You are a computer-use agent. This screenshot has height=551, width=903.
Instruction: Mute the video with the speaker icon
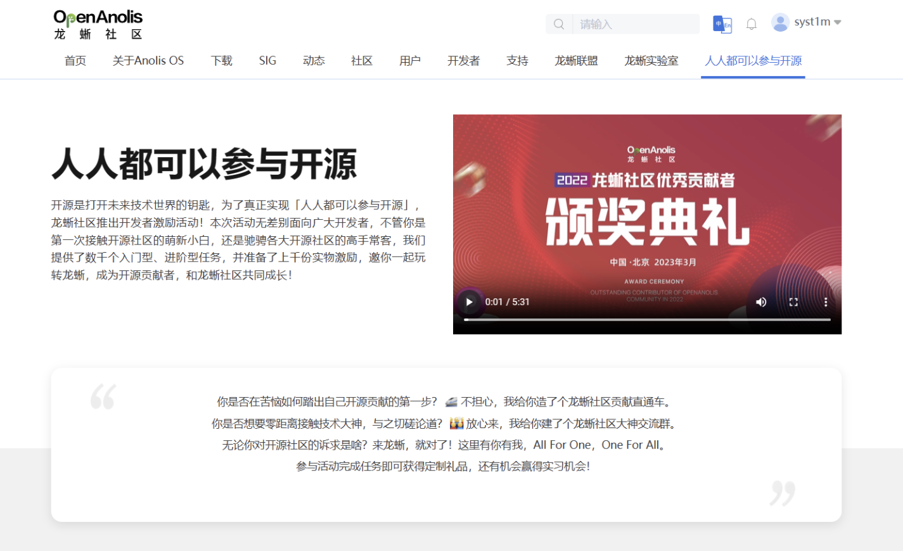[x=762, y=302]
